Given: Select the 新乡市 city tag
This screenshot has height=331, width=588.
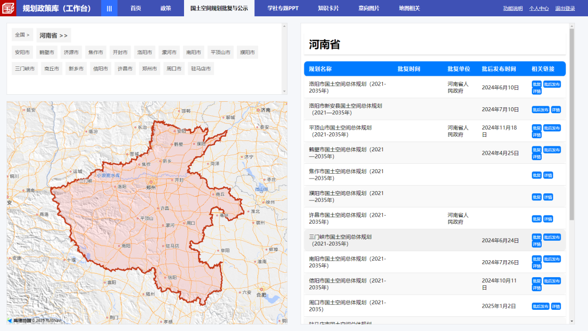Looking at the screenshot, I should pos(76,69).
